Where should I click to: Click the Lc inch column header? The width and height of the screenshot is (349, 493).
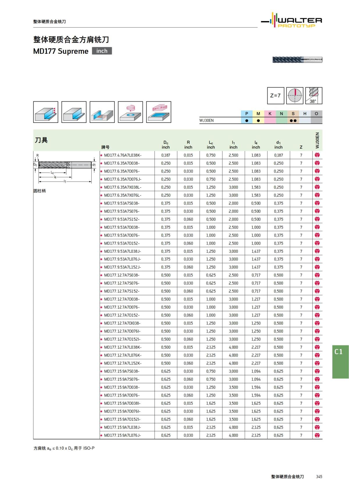click(x=211, y=145)
